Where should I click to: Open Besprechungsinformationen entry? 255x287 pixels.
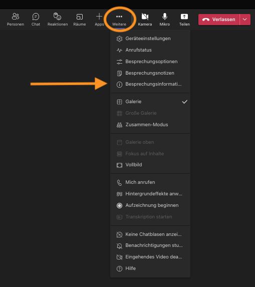tap(150, 84)
